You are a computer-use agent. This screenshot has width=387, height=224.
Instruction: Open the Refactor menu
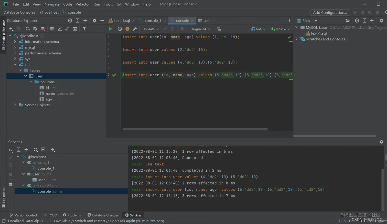[x=83, y=4]
